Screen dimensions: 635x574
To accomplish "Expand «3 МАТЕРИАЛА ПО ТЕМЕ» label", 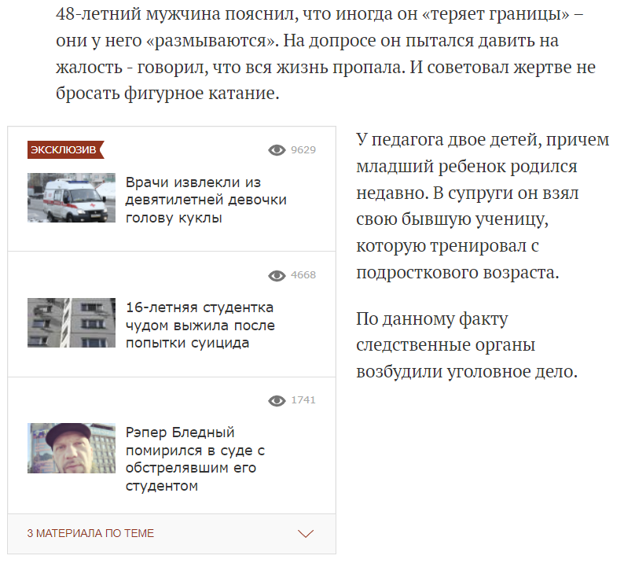I will point(90,534).
